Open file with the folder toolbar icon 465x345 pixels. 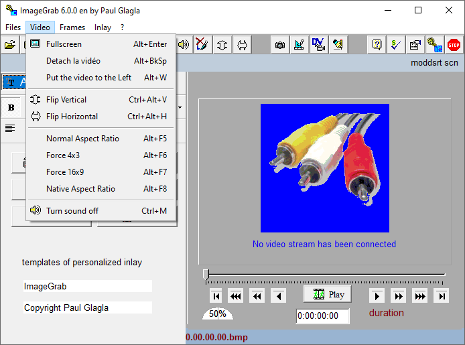point(10,45)
